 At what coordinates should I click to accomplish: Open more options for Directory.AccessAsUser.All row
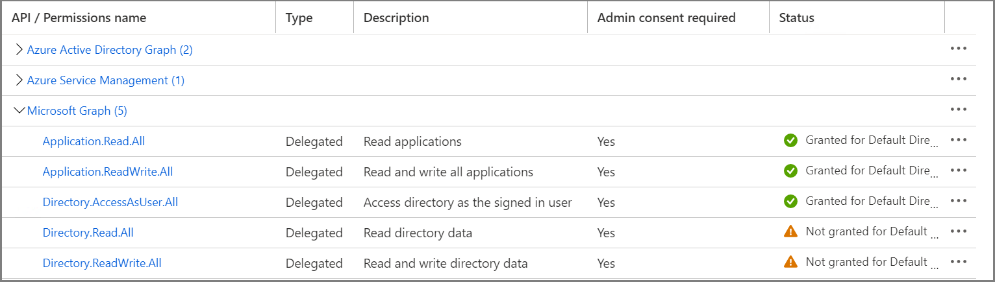pyautogui.click(x=959, y=202)
